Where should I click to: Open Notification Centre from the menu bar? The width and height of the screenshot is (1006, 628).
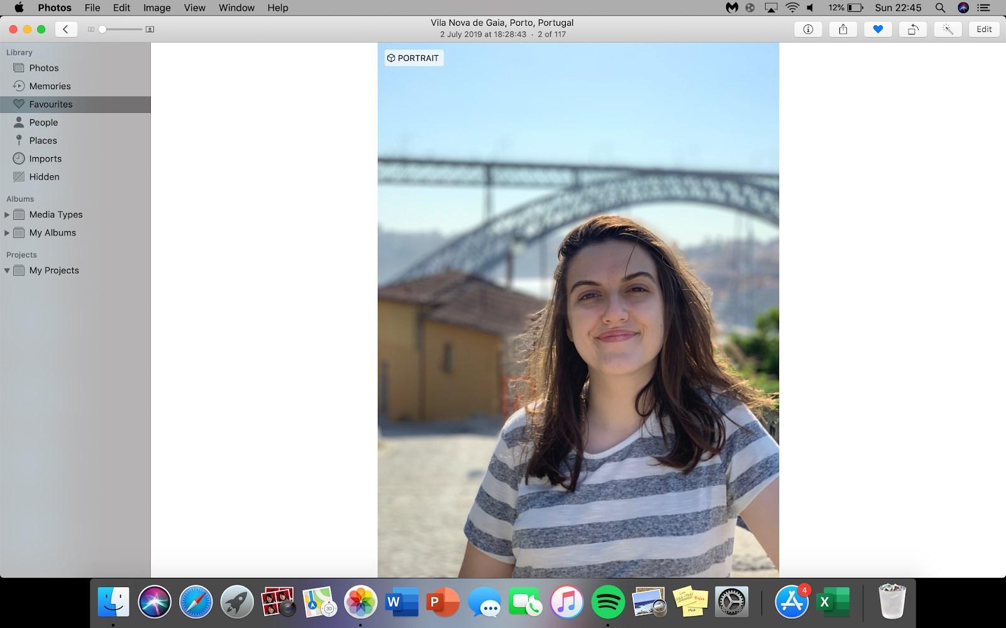pyautogui.click(x=983, y=8)
